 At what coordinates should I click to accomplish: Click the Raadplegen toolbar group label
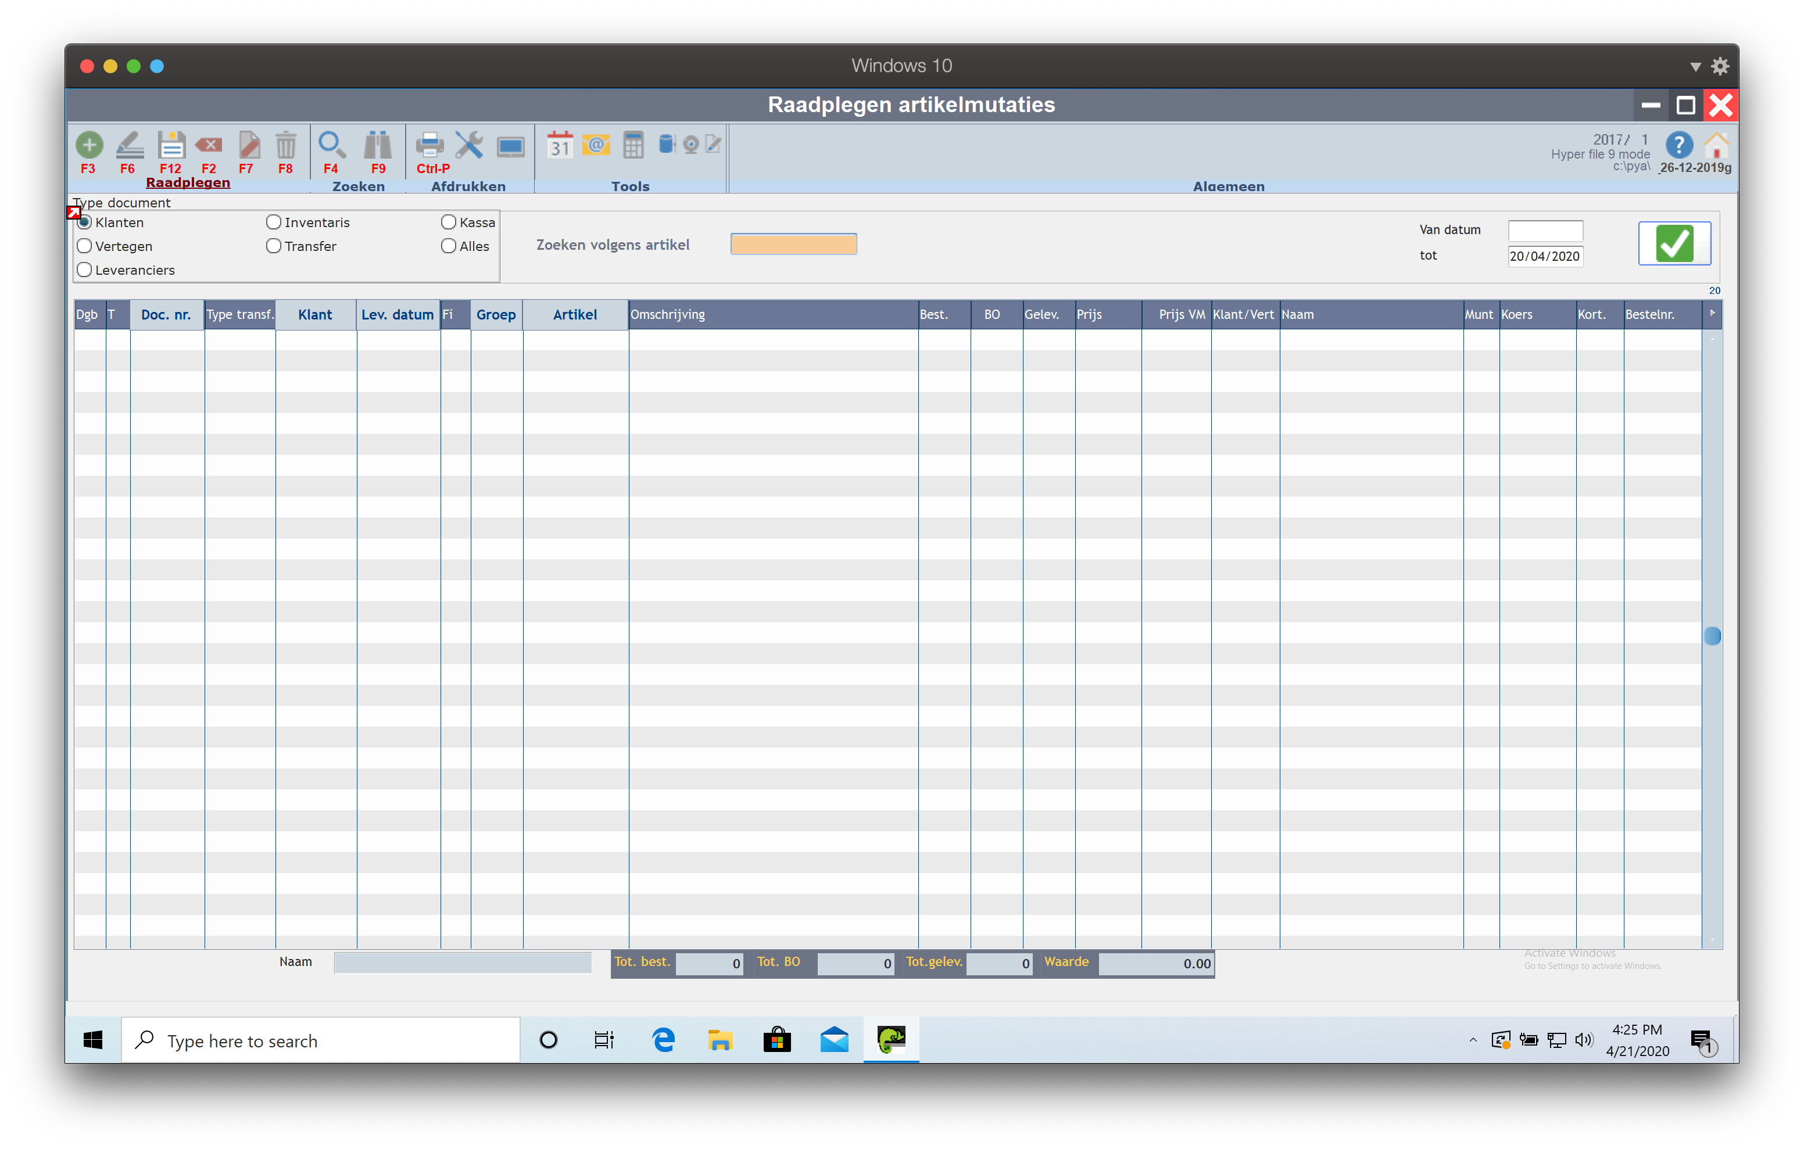coord(188,183)
